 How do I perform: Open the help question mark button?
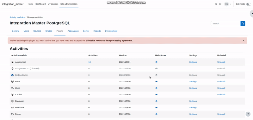(x=248, y=114)
